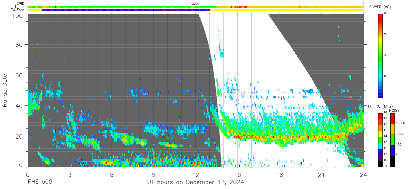The image size is (409, 189).
Task: Click the CPID value 3300 above the plot
Action: pos(196,4)
